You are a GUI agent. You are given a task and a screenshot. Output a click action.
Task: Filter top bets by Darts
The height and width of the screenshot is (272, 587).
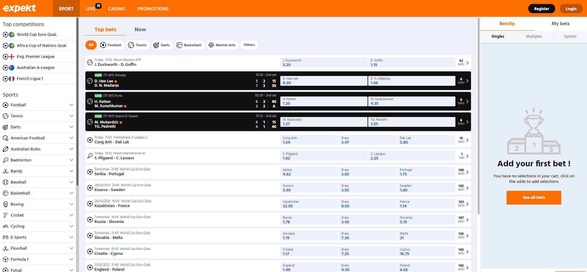pos(162,45)
